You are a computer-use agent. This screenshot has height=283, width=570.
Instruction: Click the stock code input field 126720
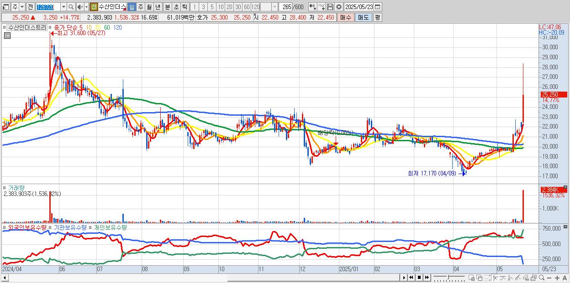click(47, 7)
